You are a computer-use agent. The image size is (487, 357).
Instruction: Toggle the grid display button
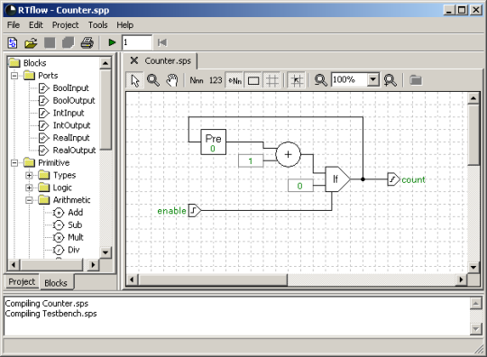point(272,80)
